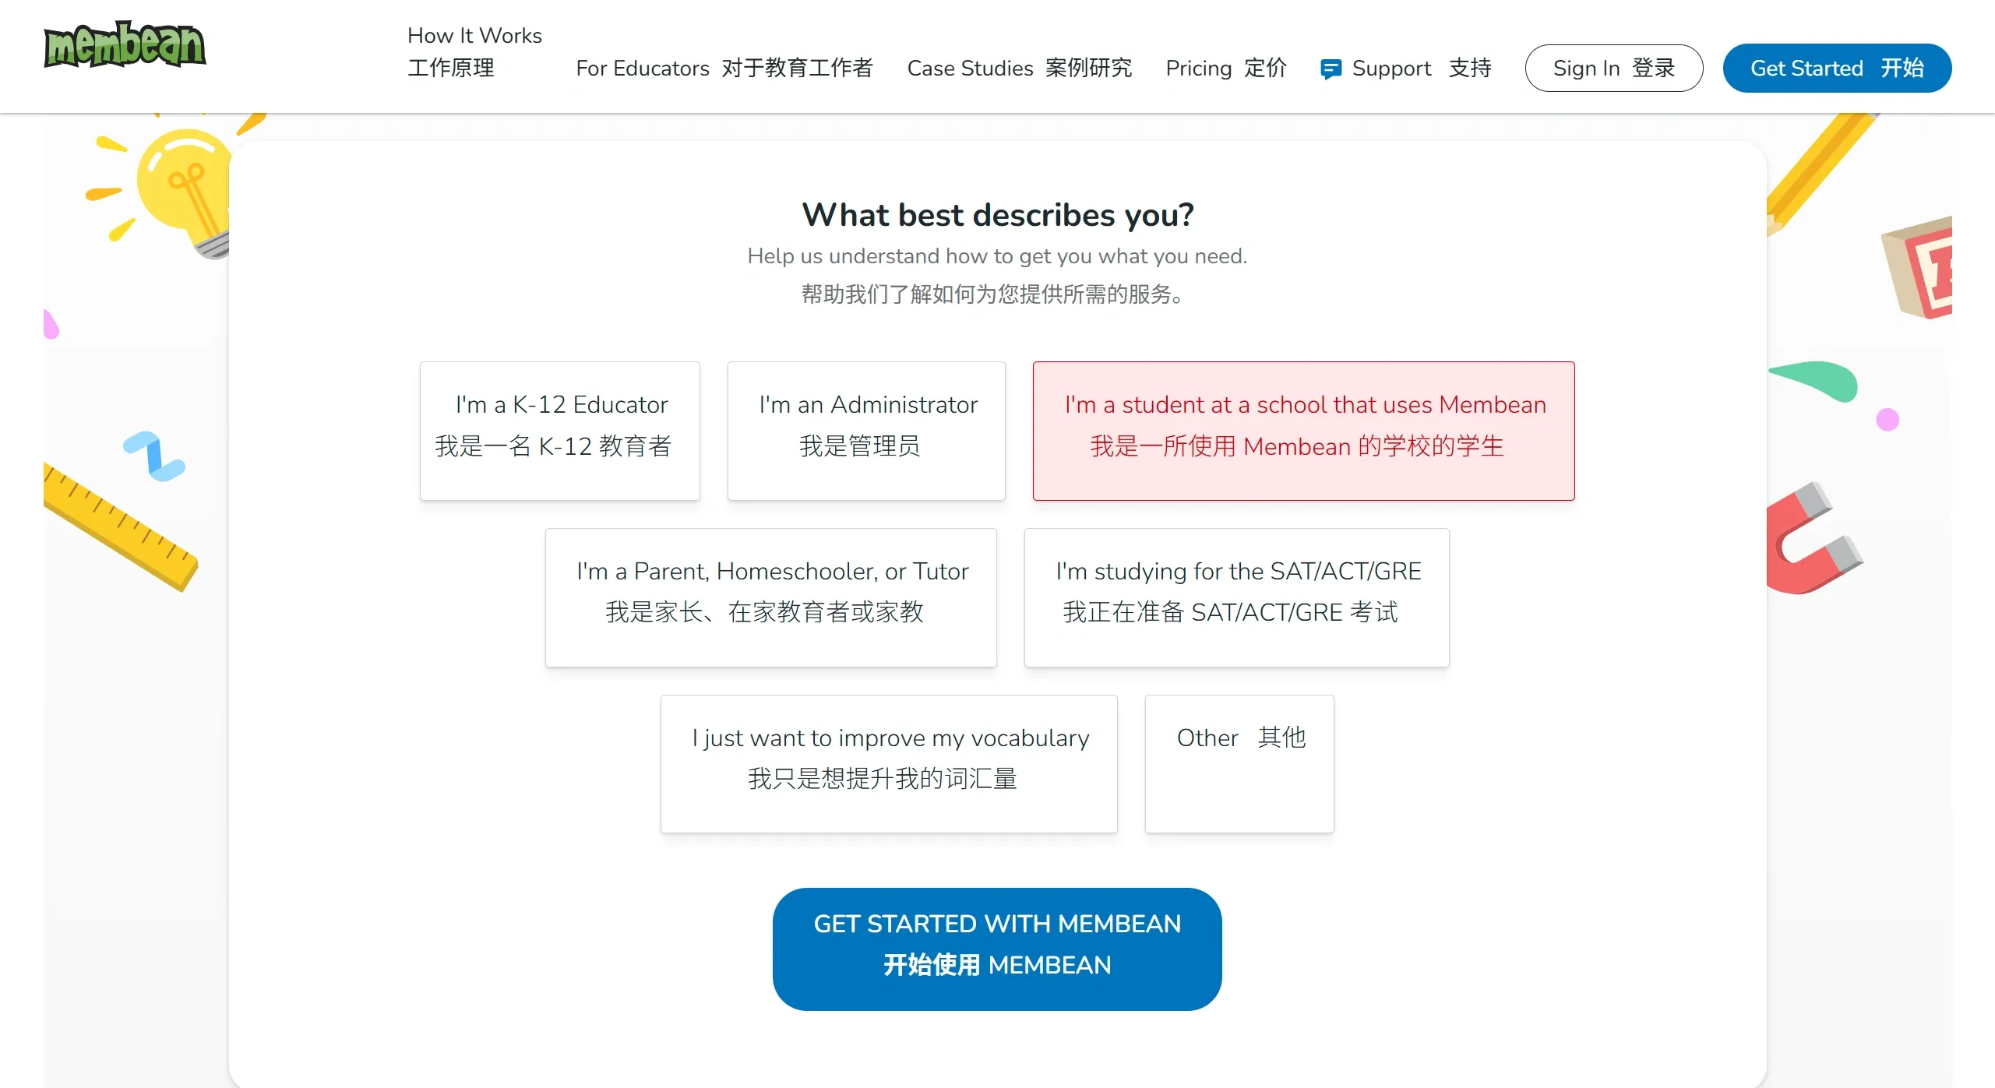Click the blue speech bubble icon next to Support
This screenshot has height=1088, width=1995.
[x=1332, y=69]
